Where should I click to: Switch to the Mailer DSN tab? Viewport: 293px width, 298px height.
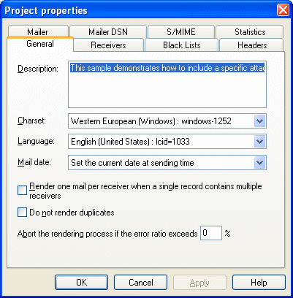(x=108, y=31)
